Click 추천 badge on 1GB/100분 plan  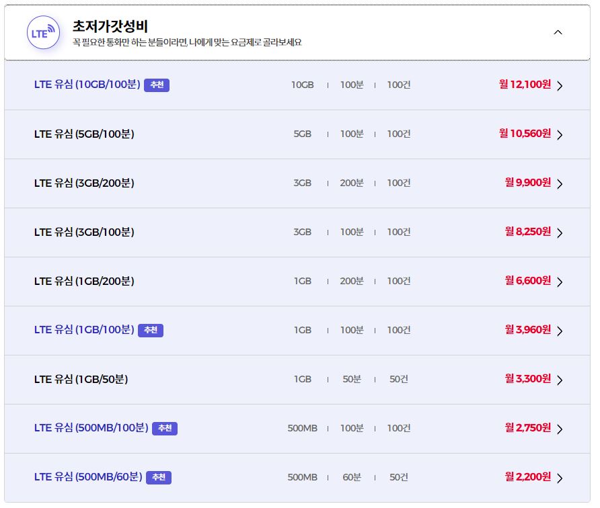click(x=151, y=330)
